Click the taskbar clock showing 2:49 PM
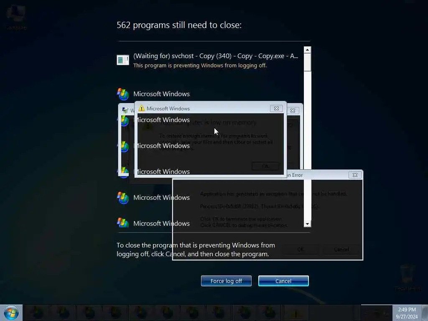Image resolution: width=428 pixels, height=321 pixels. (x=407, y=313)
